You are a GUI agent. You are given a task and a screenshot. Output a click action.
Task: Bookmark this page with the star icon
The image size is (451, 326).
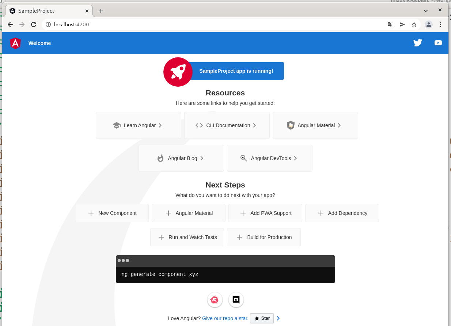[414, 24]
